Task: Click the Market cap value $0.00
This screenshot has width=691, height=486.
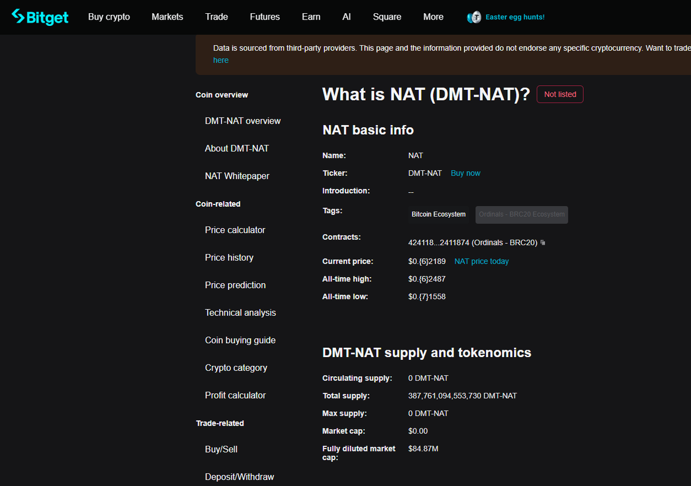Action: point(418,431)
